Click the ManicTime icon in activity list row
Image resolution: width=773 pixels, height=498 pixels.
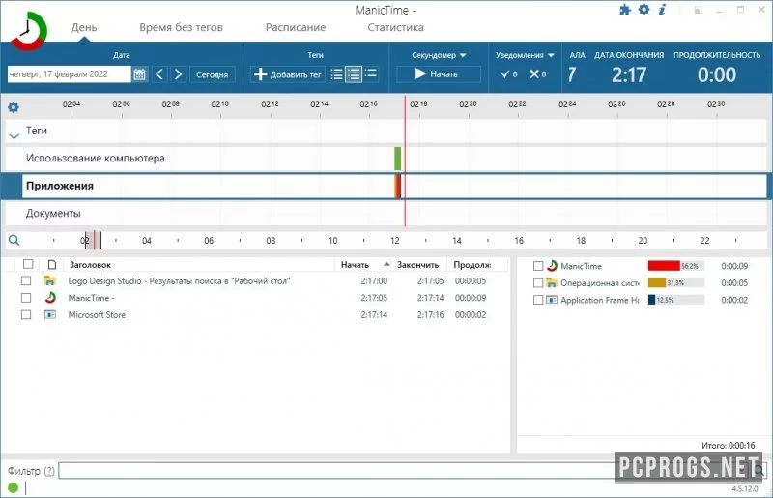(x=50, y=298)
